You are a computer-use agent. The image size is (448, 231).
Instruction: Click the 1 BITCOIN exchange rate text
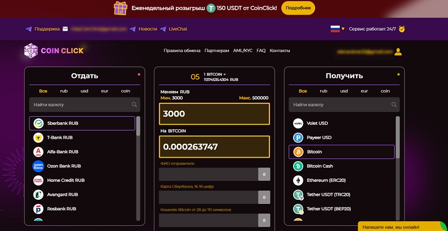point(221,77)
